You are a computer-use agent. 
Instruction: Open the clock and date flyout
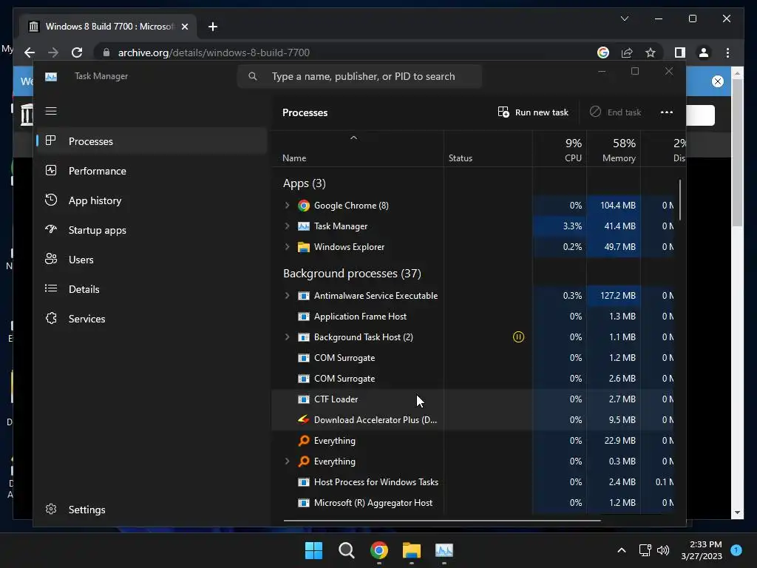tap(702, 550)
